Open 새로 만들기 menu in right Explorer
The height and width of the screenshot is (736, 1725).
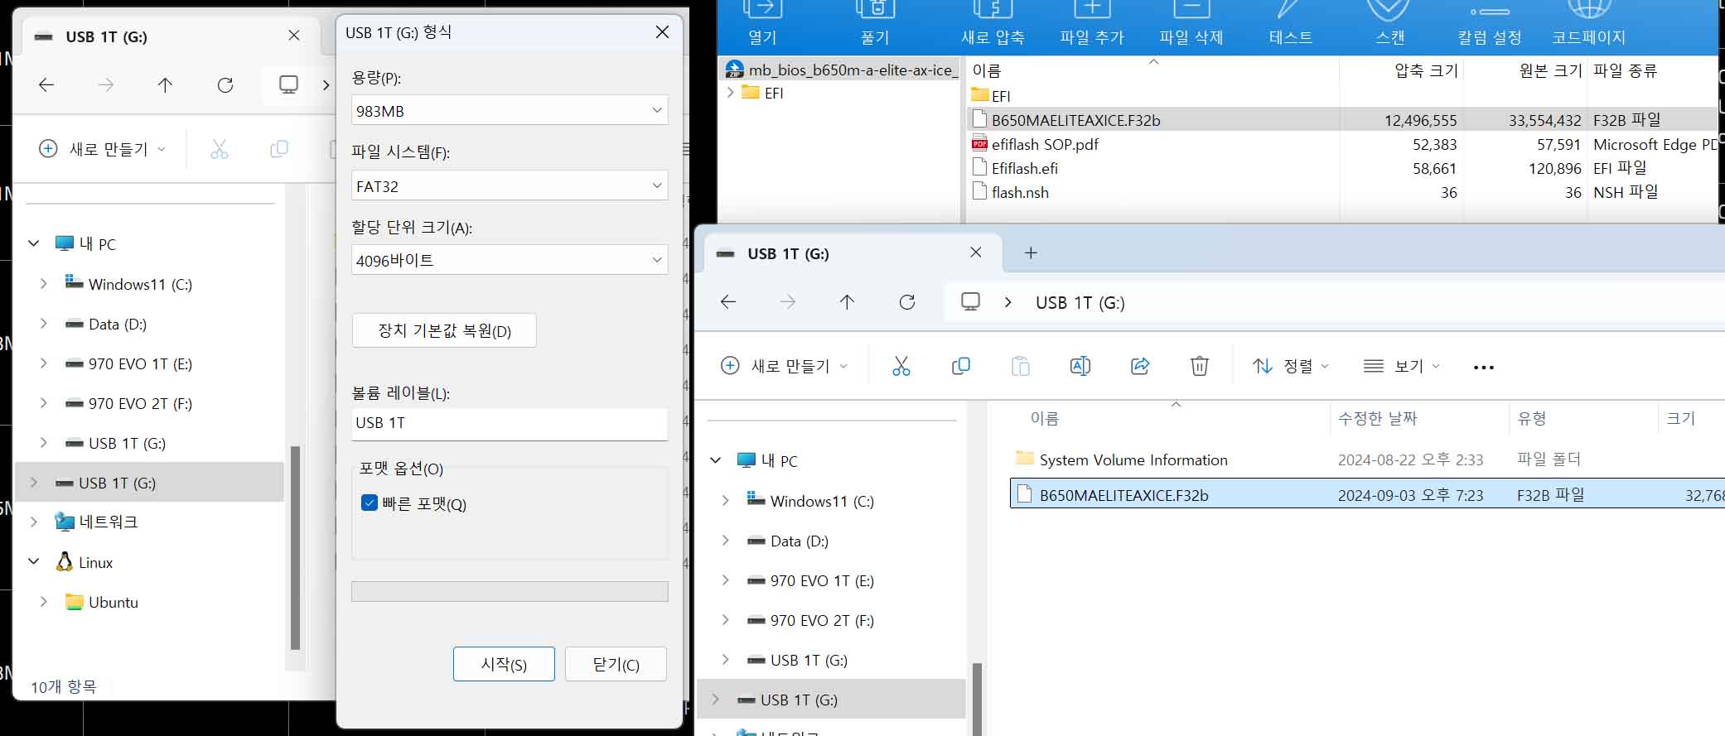(x=784, y=366)
